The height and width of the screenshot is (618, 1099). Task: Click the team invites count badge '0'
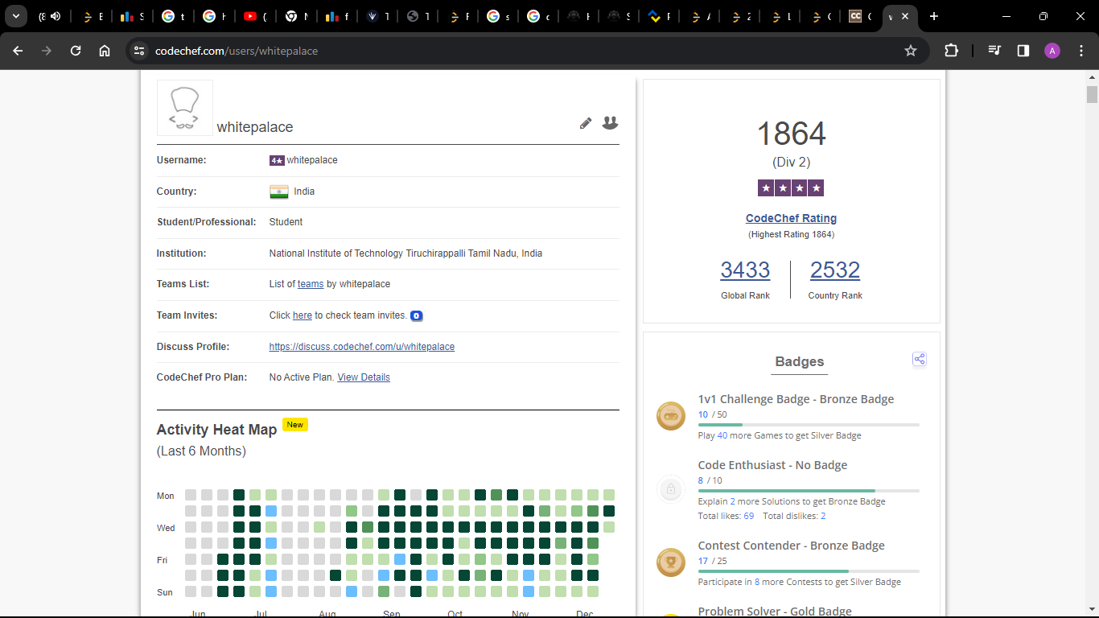[417, 315]
